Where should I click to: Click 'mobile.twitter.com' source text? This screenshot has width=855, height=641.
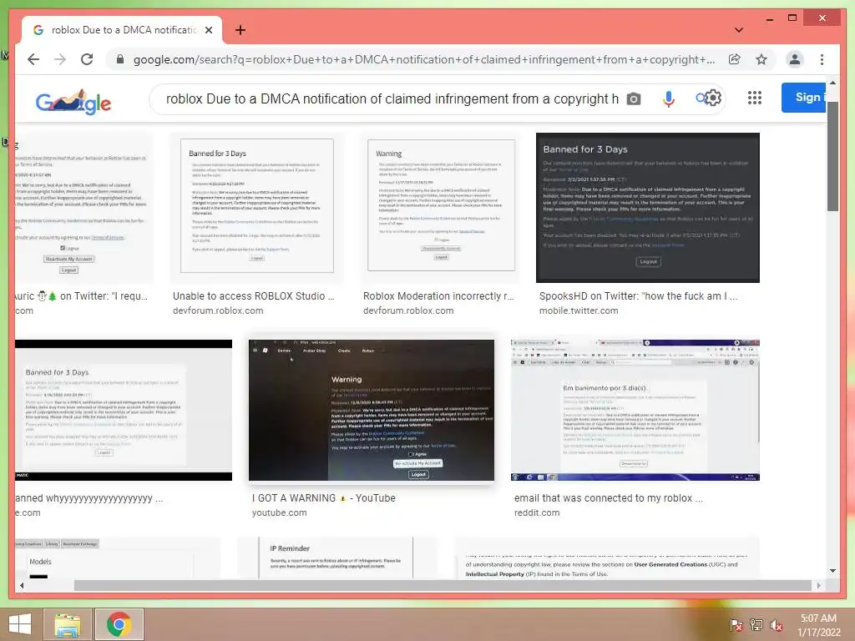[579, 310]
